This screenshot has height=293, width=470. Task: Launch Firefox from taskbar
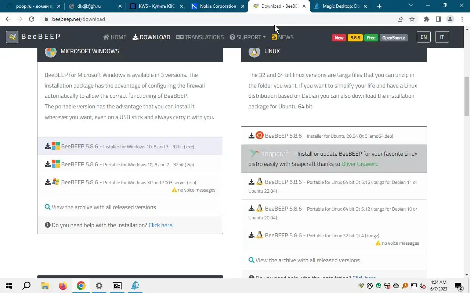coord(63,286)
